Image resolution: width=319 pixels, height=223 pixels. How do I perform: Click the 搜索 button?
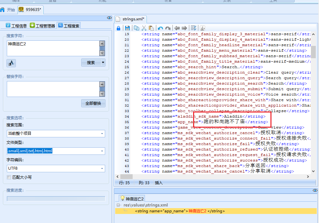[x=91, y=63]
